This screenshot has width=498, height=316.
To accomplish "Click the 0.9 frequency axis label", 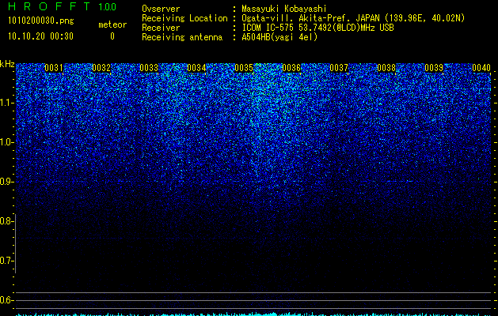I will coord(6,182).
